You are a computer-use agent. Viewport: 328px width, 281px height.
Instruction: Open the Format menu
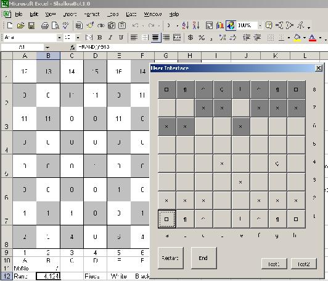pyautogui.click(x=92, y=14)
